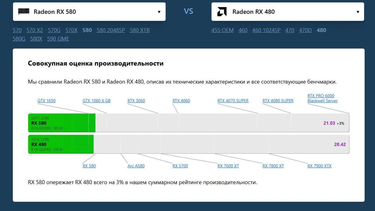Click the RX 7800 XT chart label

(x=273, y=166)
